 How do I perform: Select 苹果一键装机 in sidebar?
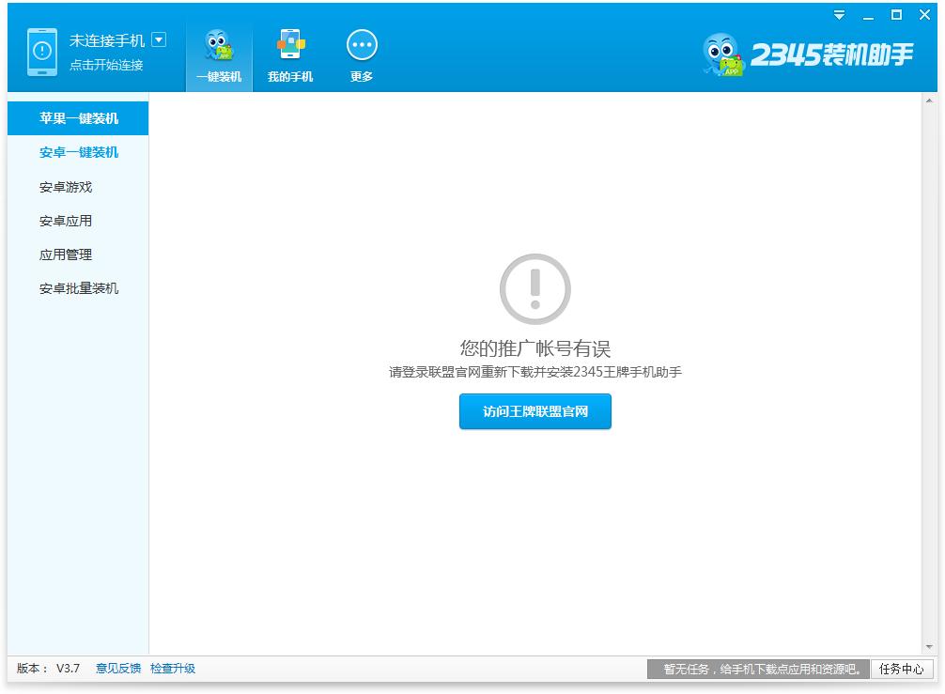click(x=79, y=118)
